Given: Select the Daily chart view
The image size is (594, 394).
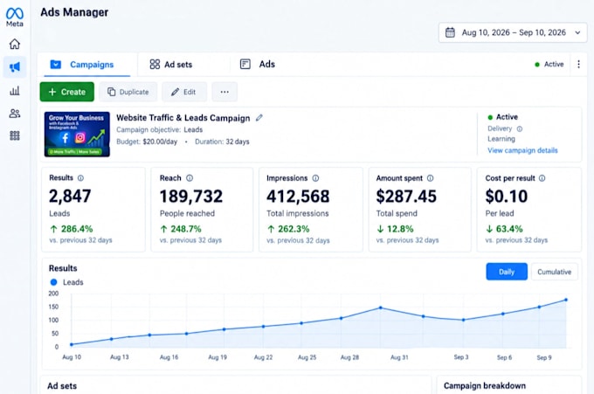Looking at the screenshot, I should pyautogui.click(x=507, y=272).
